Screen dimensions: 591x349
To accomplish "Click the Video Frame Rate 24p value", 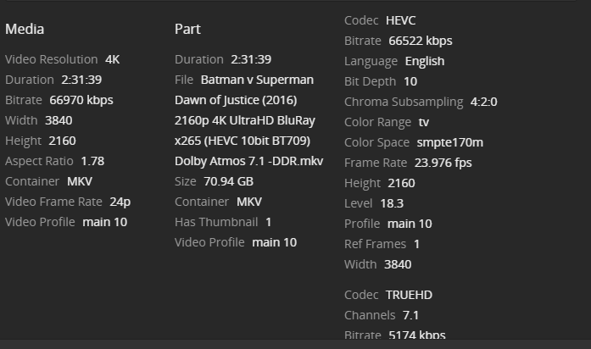I will (120, 202).
